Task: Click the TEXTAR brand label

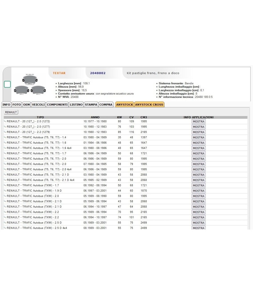Action: tap(59, 73)
